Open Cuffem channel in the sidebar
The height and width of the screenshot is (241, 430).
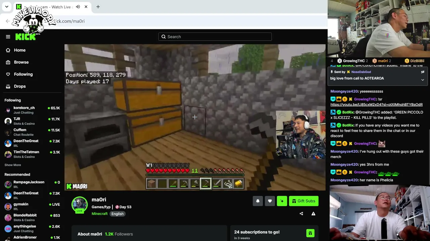[32, 132]
